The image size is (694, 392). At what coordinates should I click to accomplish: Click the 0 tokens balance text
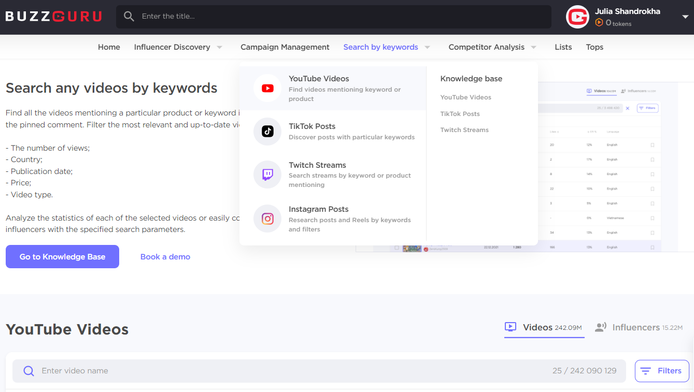618,23
